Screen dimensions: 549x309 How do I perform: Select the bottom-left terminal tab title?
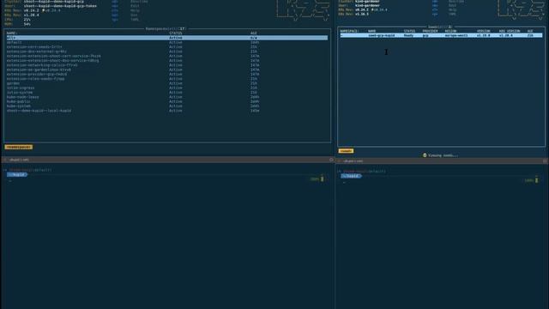pos(19,160)
